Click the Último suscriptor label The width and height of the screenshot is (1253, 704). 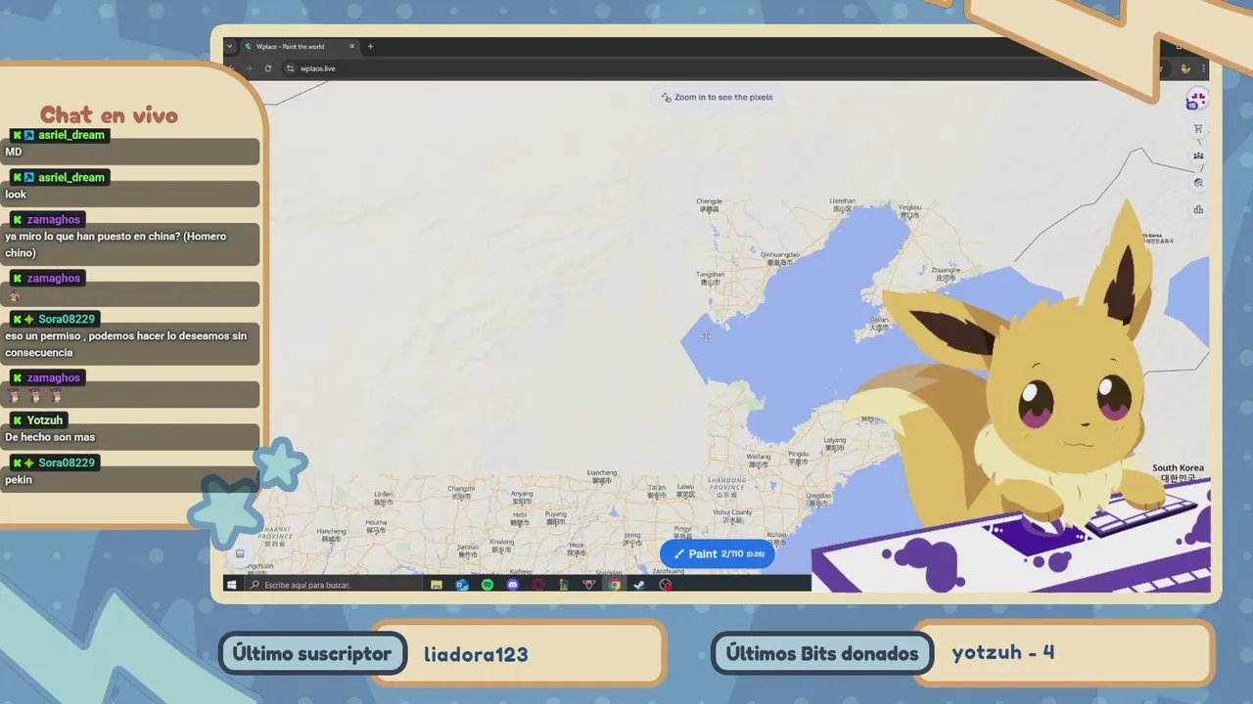click(x=312, y=653)
